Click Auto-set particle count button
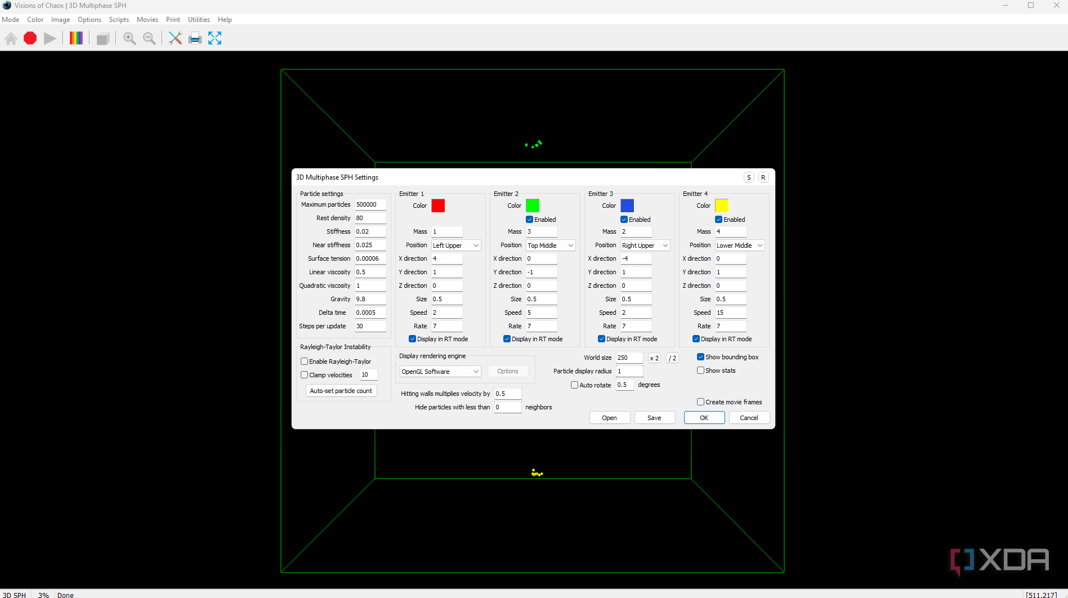Image resolution: width=1068 pixels, height=598 pixels. coord(341,391)
